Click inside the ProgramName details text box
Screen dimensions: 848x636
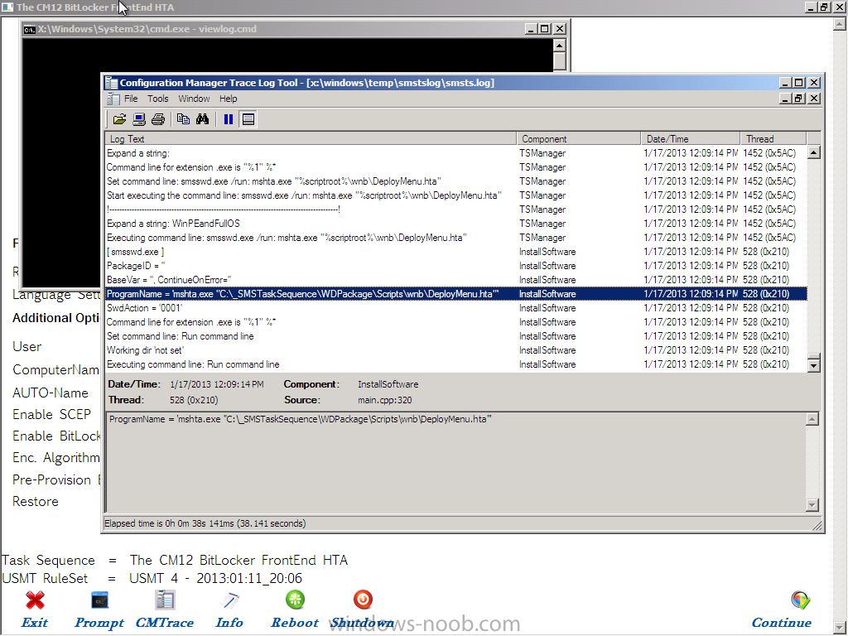pos(455,462)
